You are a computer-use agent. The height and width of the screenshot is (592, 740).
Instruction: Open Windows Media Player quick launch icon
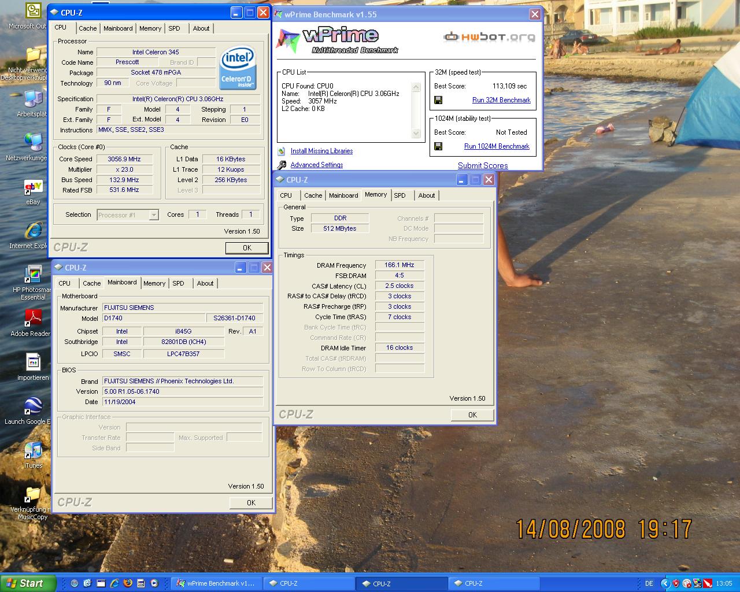pyautogui.click(x=154, y=583)
